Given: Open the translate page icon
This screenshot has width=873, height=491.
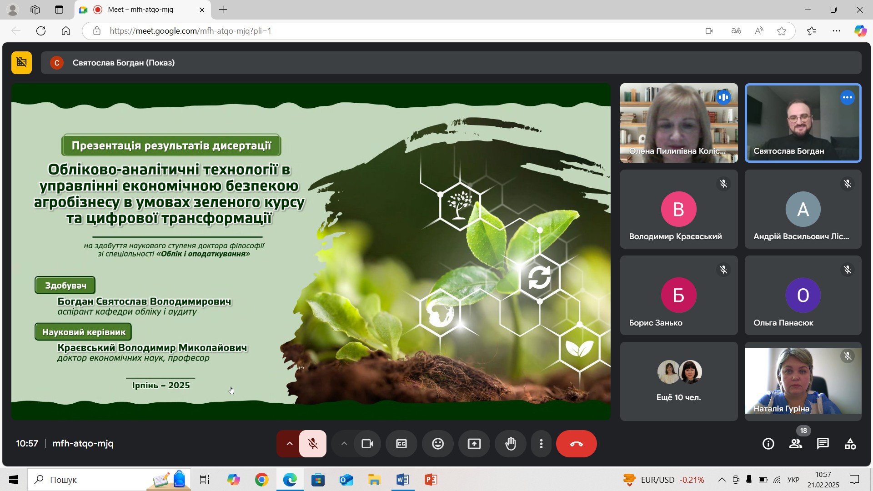Looking at the screenshot, I should click(x=736, y=31).
